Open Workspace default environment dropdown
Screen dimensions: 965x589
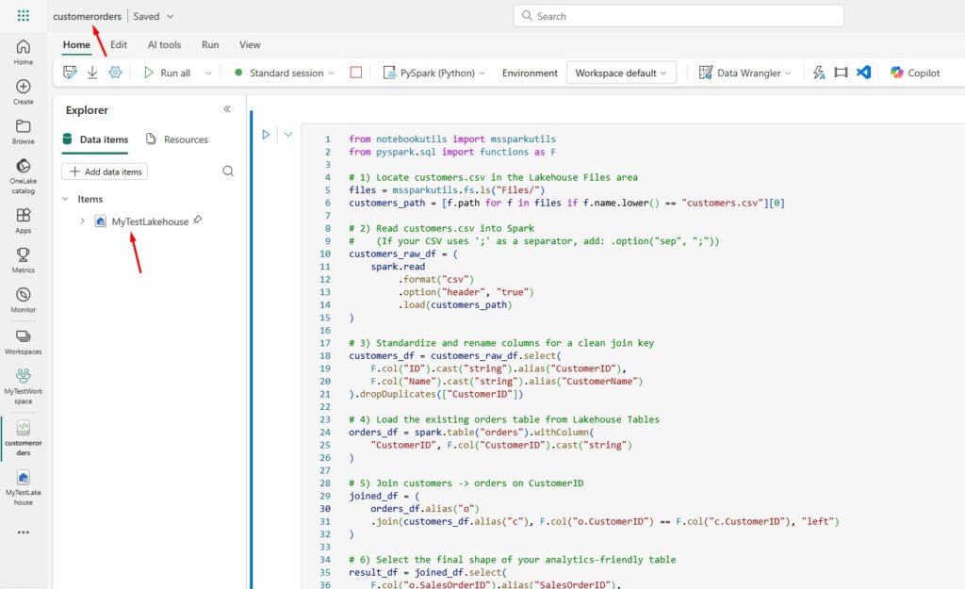pos(621,73)
